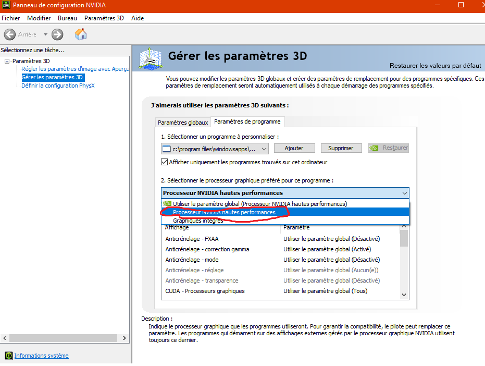Click the Restaurer button

pos(388,148)
